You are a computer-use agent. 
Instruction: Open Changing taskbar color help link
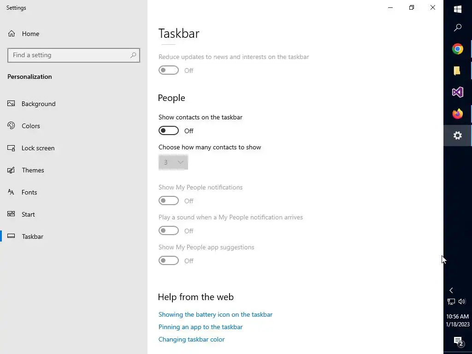click(x=191, y=339)
